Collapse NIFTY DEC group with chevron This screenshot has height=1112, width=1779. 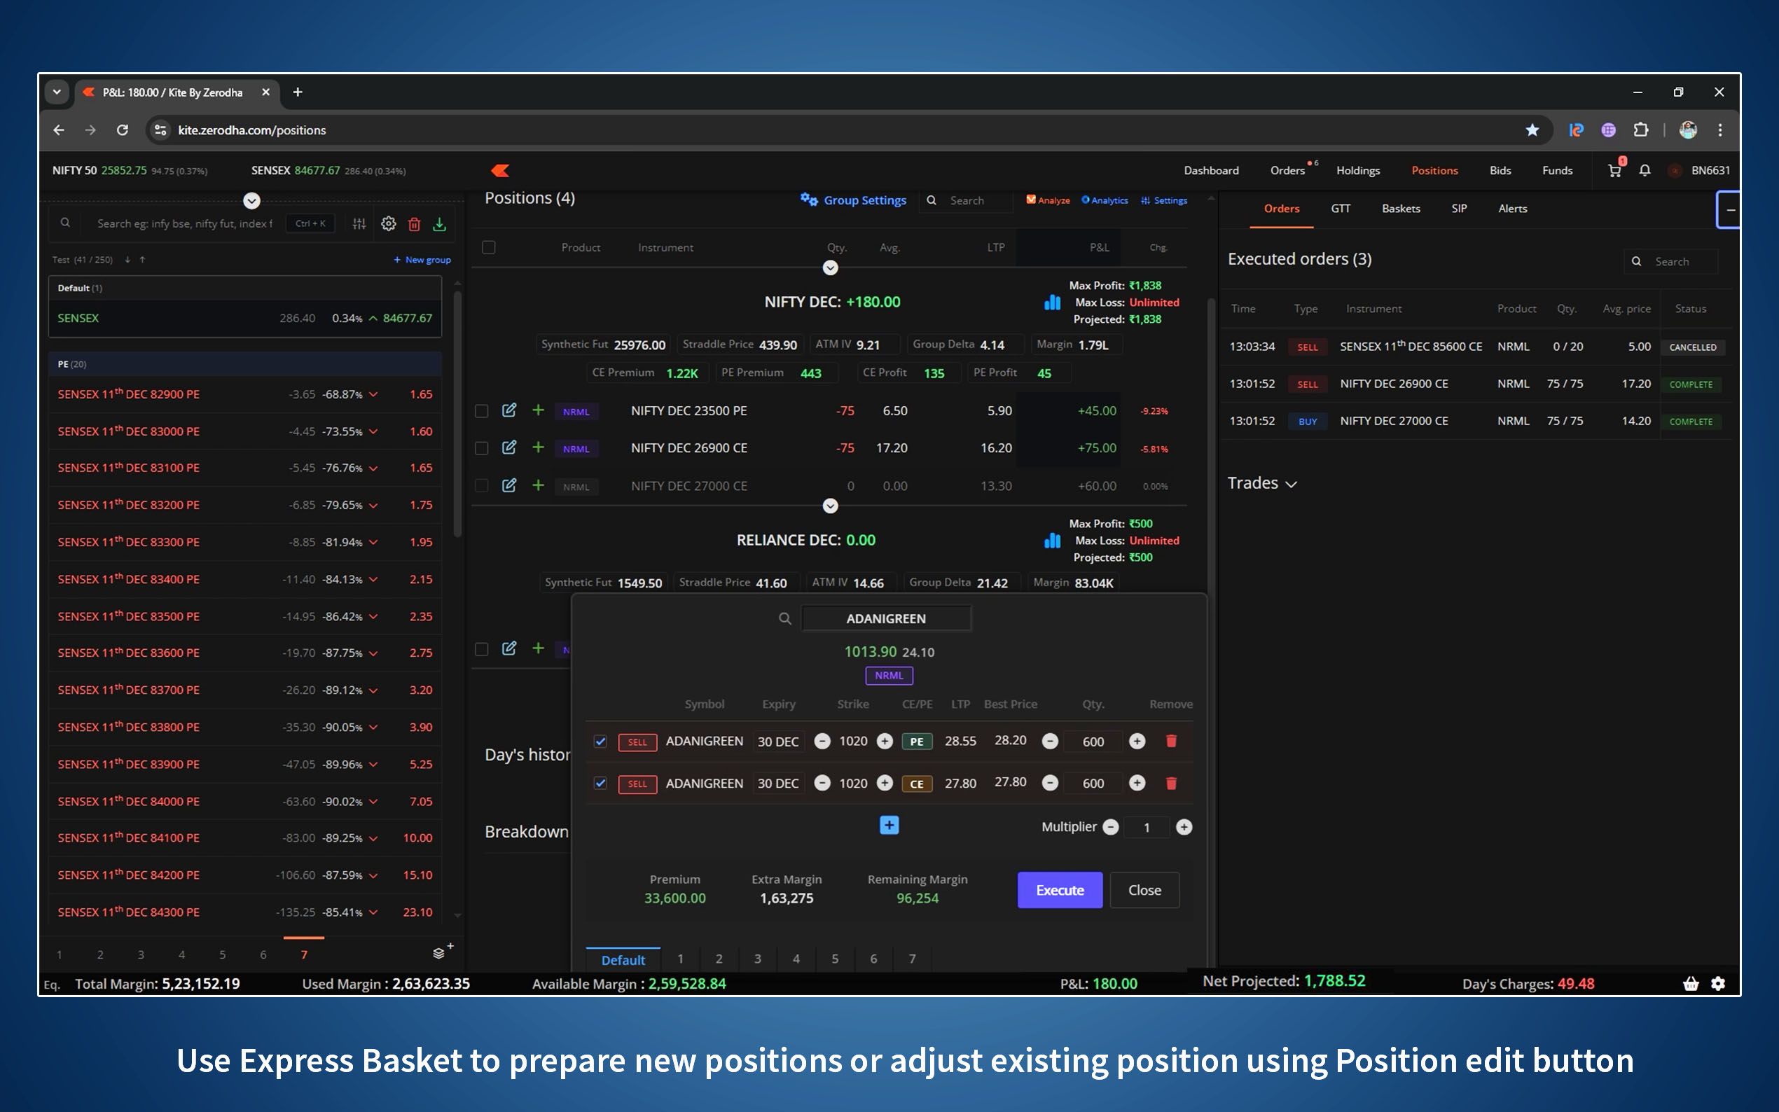point(830,268)
